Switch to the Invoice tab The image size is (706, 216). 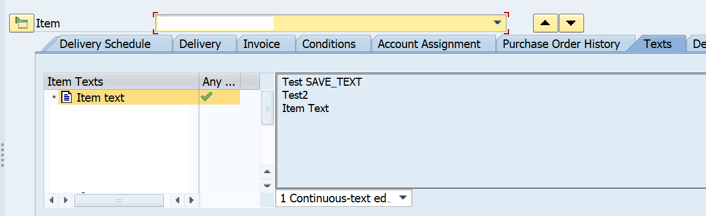click(262, 44)
